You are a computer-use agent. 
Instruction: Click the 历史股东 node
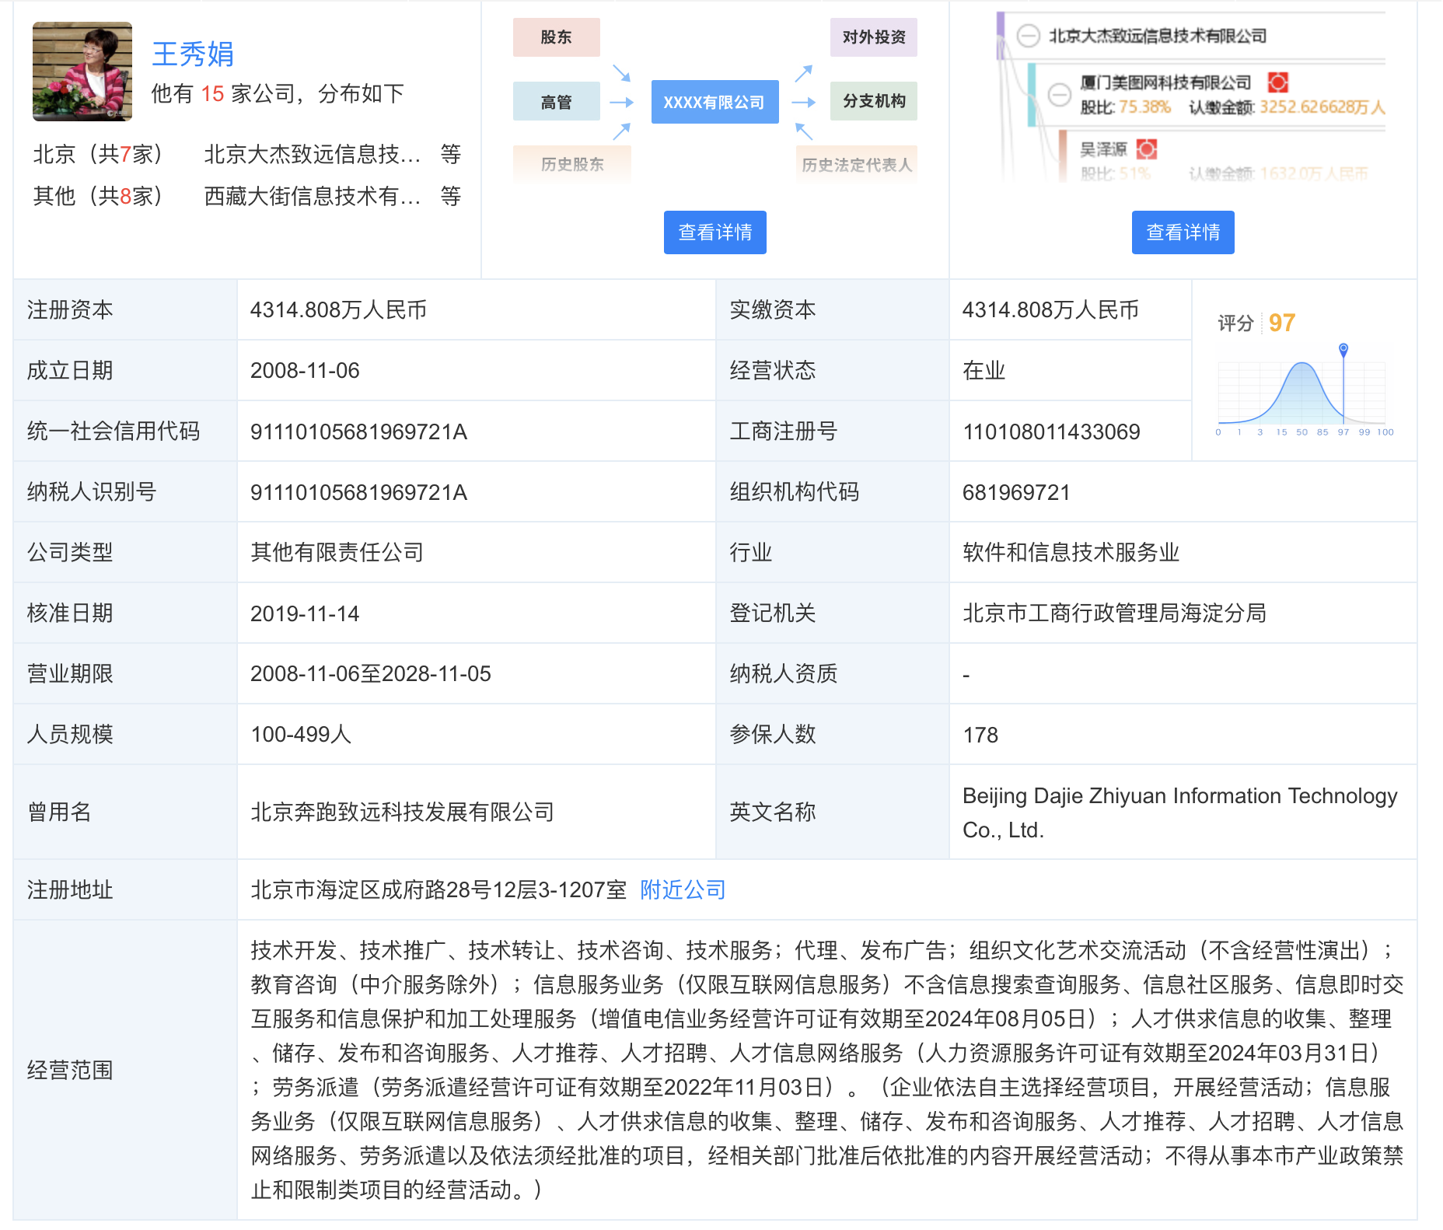[x=571, y=164]
